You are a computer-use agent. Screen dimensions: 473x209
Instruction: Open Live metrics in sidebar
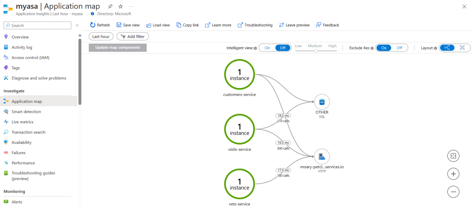pyautogui.click(x=22, y=122)
